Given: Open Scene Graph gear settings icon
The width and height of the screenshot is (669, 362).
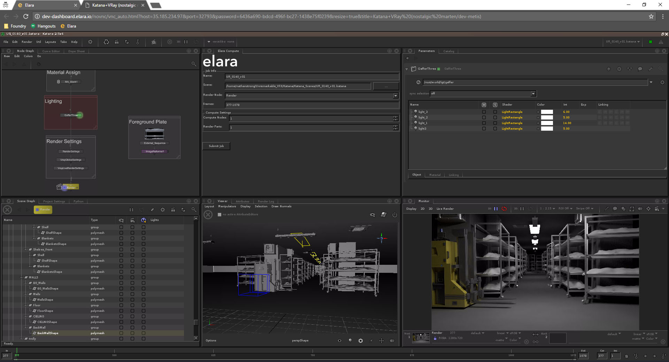Looking at the screenshot, I should [x=163, y=210].
